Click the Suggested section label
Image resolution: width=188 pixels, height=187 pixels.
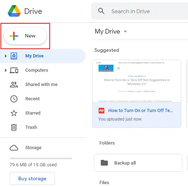point(106,50)
